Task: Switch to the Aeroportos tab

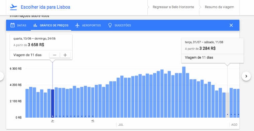Action: point(88,25)
